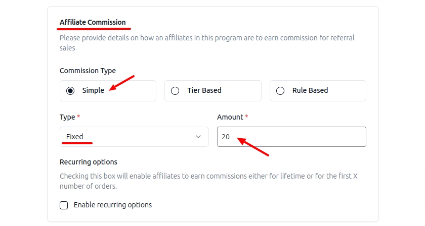This screenshot has height=226, width=425.
Task: Select the Simple commission type radio button
Action: [70, 91]
